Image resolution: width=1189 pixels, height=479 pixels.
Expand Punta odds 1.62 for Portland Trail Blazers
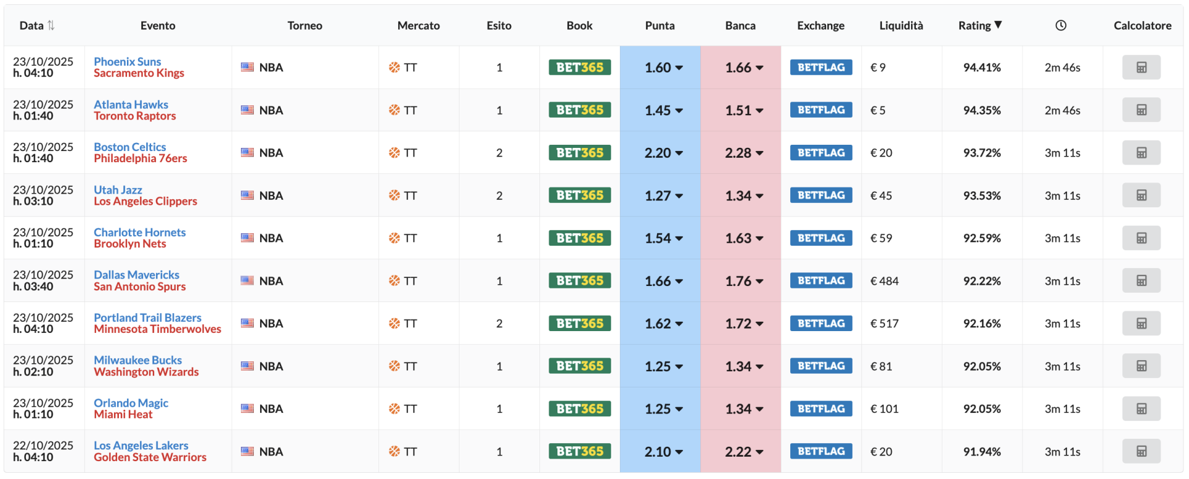[x=679, y=324]
